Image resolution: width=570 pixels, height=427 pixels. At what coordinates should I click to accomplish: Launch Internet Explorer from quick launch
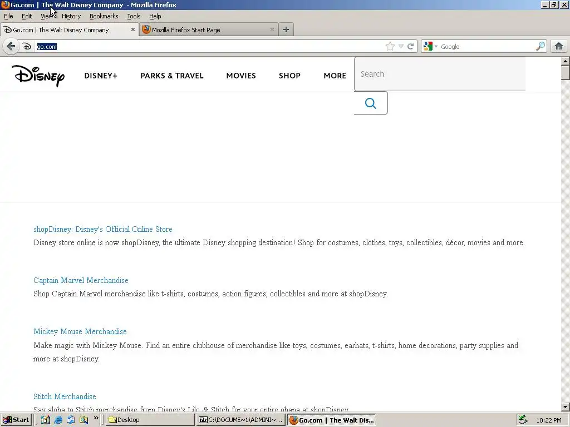58,420
